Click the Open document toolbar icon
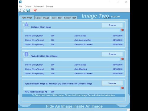 click(x=24, y=10)
